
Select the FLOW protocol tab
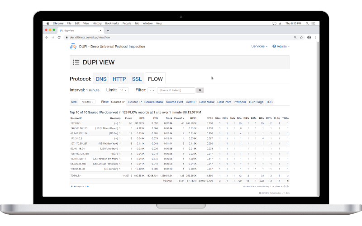(x=155, y=79)
